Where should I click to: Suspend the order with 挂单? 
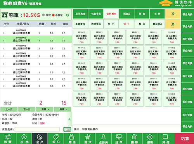(x=119, y=139)
